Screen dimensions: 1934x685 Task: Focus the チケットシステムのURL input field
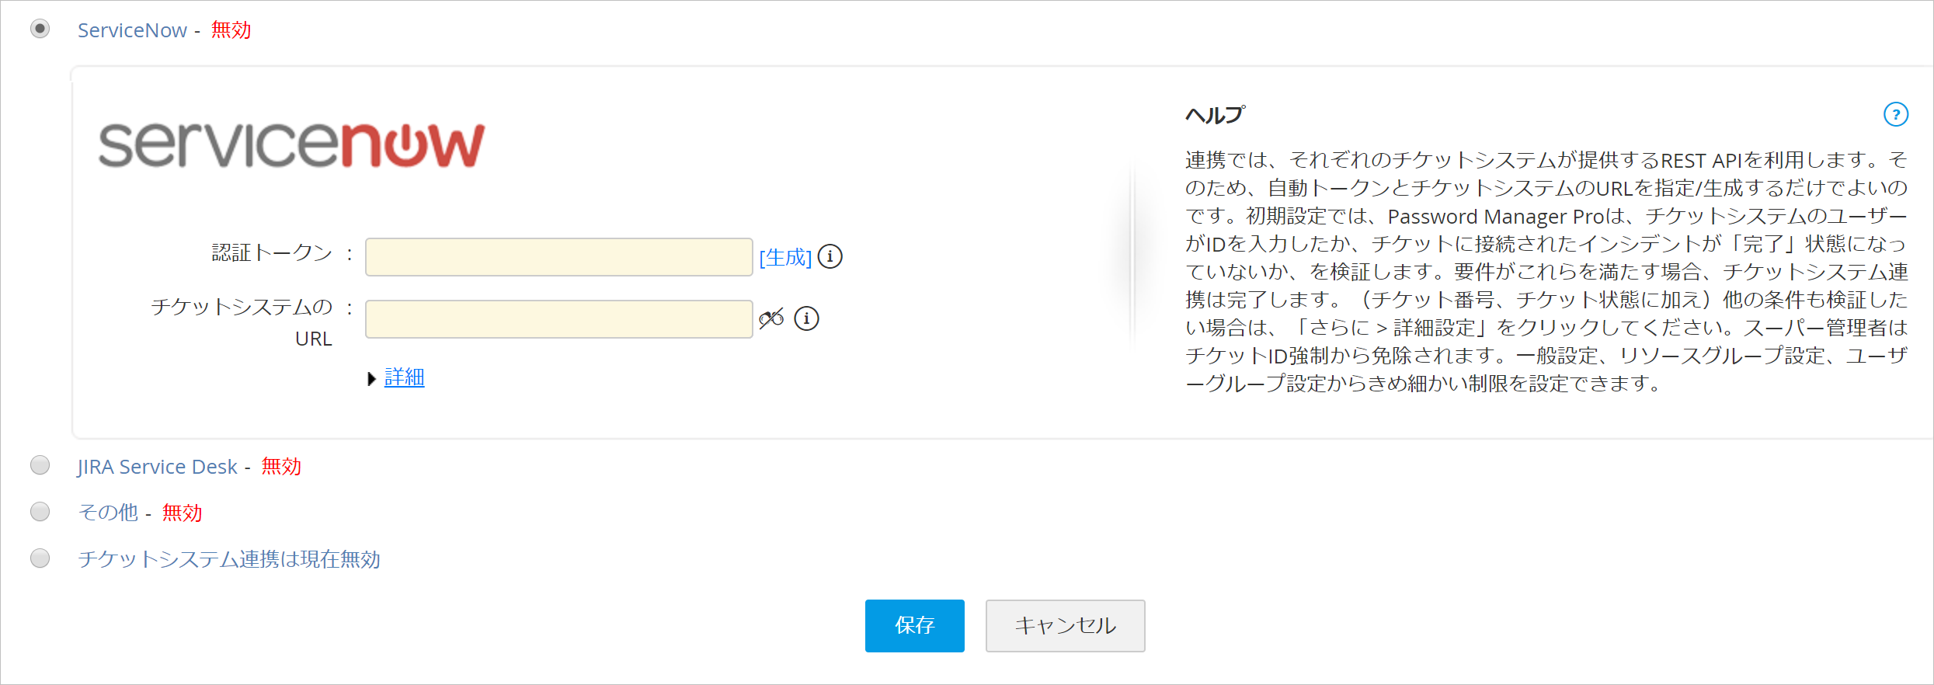coord(558,319)
